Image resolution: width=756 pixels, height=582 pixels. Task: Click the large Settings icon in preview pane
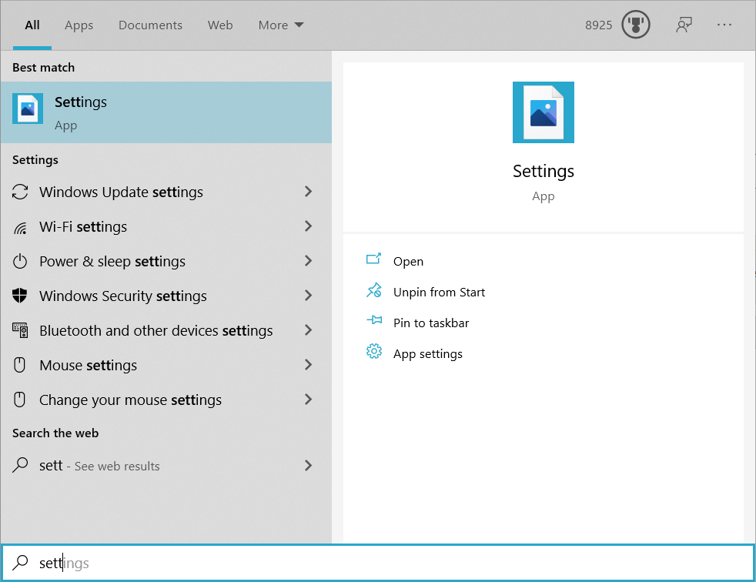[543, 112]
